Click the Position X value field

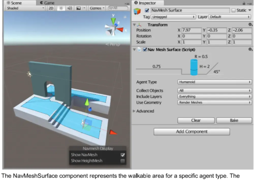192,30
